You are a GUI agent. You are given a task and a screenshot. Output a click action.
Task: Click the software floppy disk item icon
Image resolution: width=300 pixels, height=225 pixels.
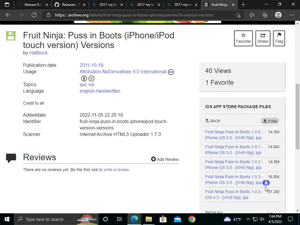click(x=11, y=36)
